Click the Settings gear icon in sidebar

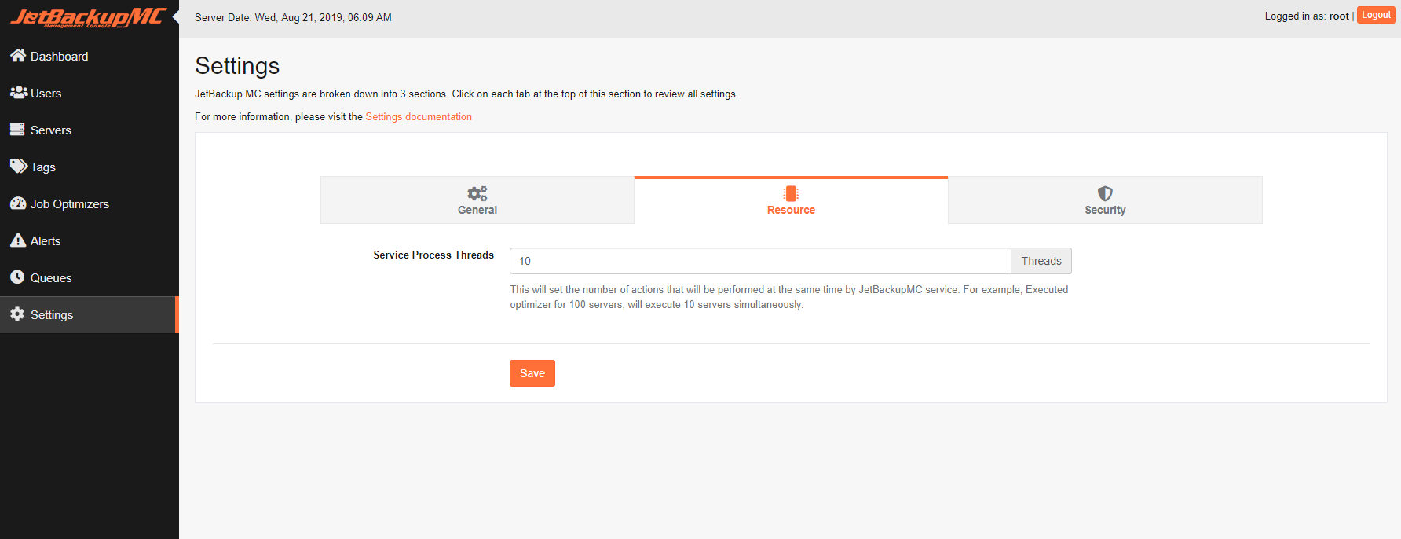(17, 313)
